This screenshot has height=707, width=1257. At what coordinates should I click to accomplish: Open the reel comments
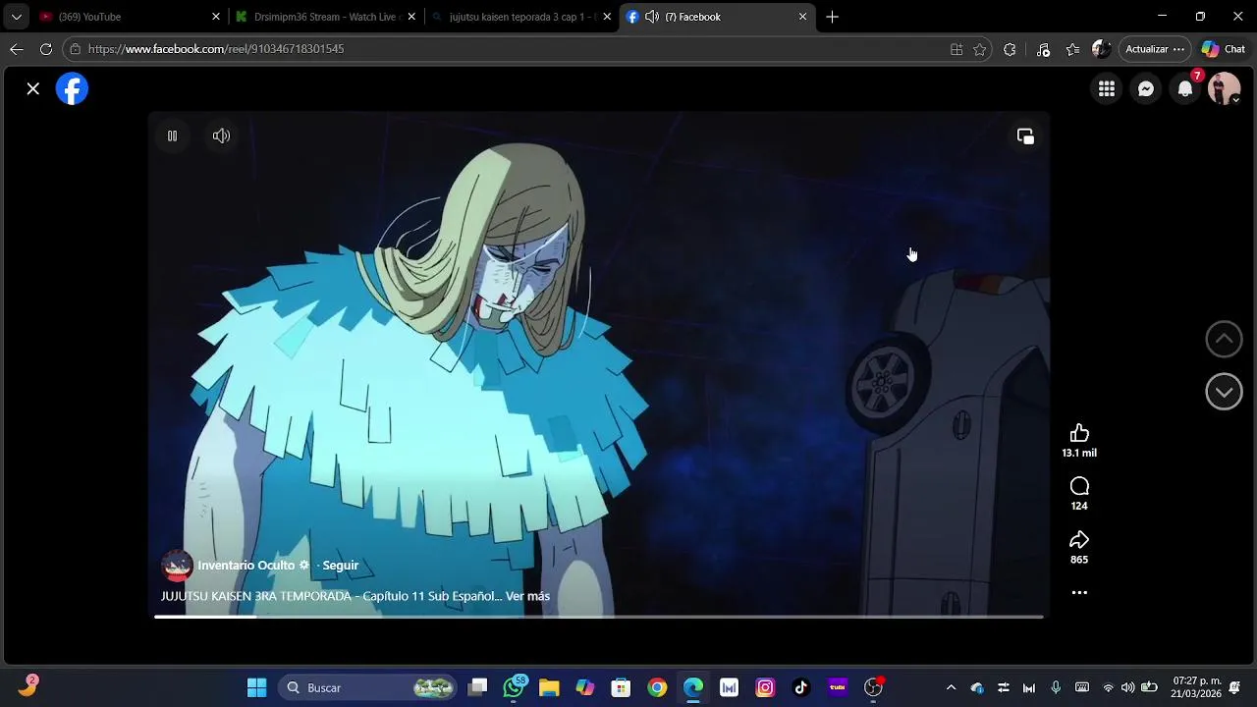tap(1079, 486)
